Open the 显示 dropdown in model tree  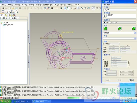click(x=5, y=18)
